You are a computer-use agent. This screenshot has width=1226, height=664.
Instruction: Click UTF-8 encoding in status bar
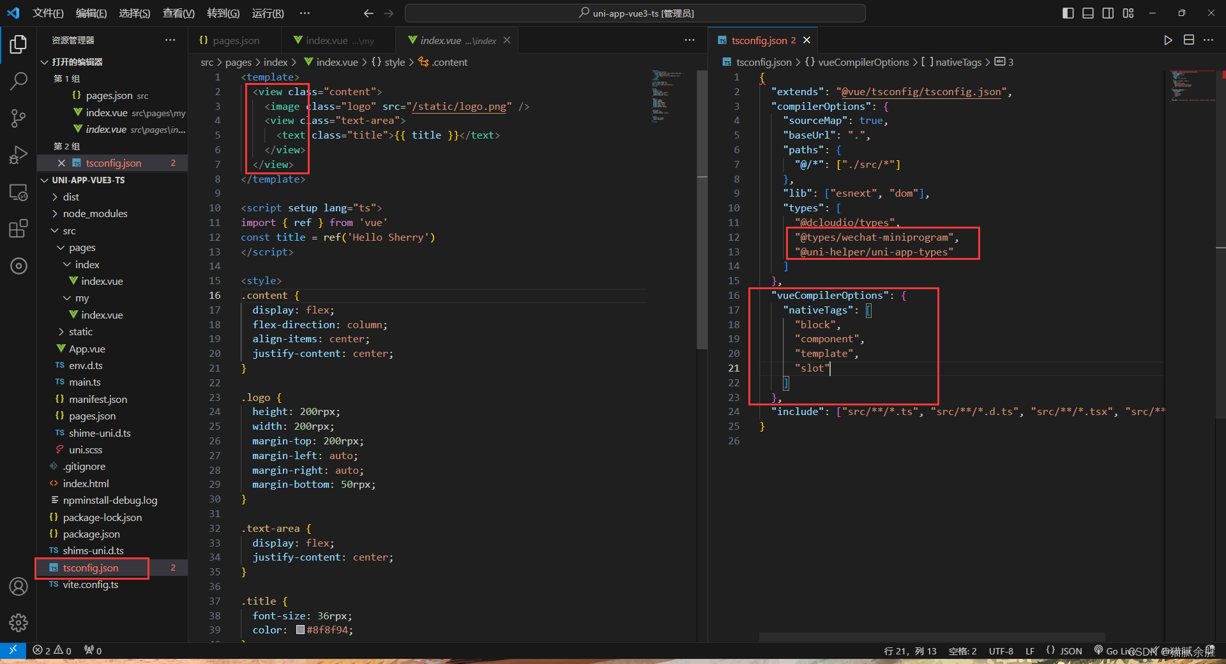coord(1001,651)
